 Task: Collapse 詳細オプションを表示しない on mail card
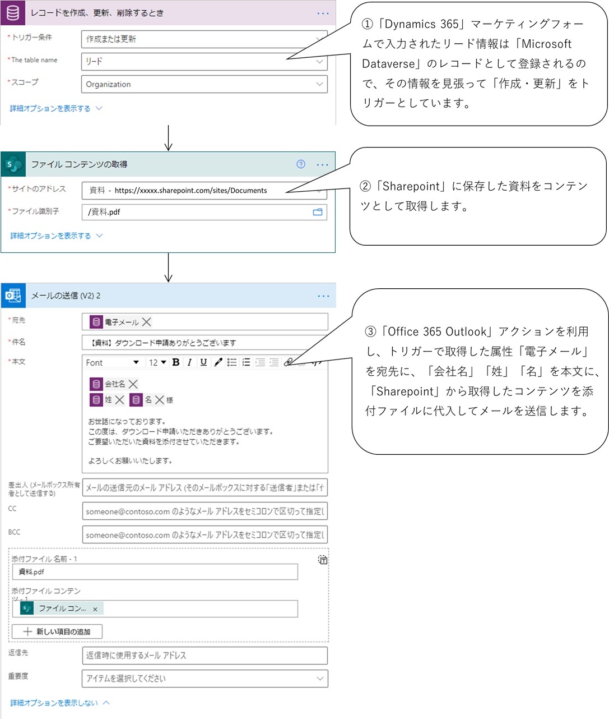pyautogui.click(x=60, y=703)
